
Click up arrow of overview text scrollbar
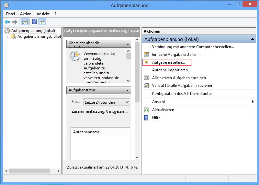coord(128,51)
